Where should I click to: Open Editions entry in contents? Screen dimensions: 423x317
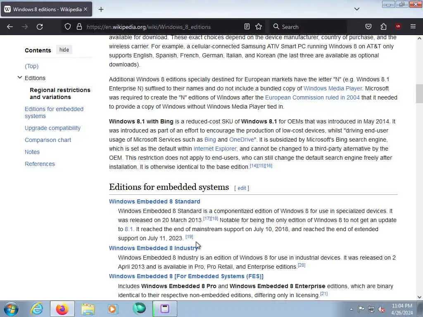[35, 78]
